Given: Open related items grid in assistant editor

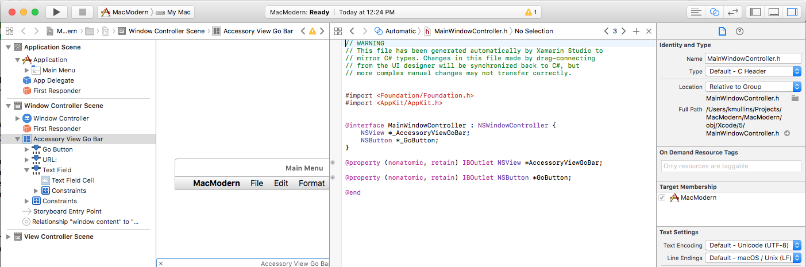Looking at the screenshot, I should tap(338, 31).
